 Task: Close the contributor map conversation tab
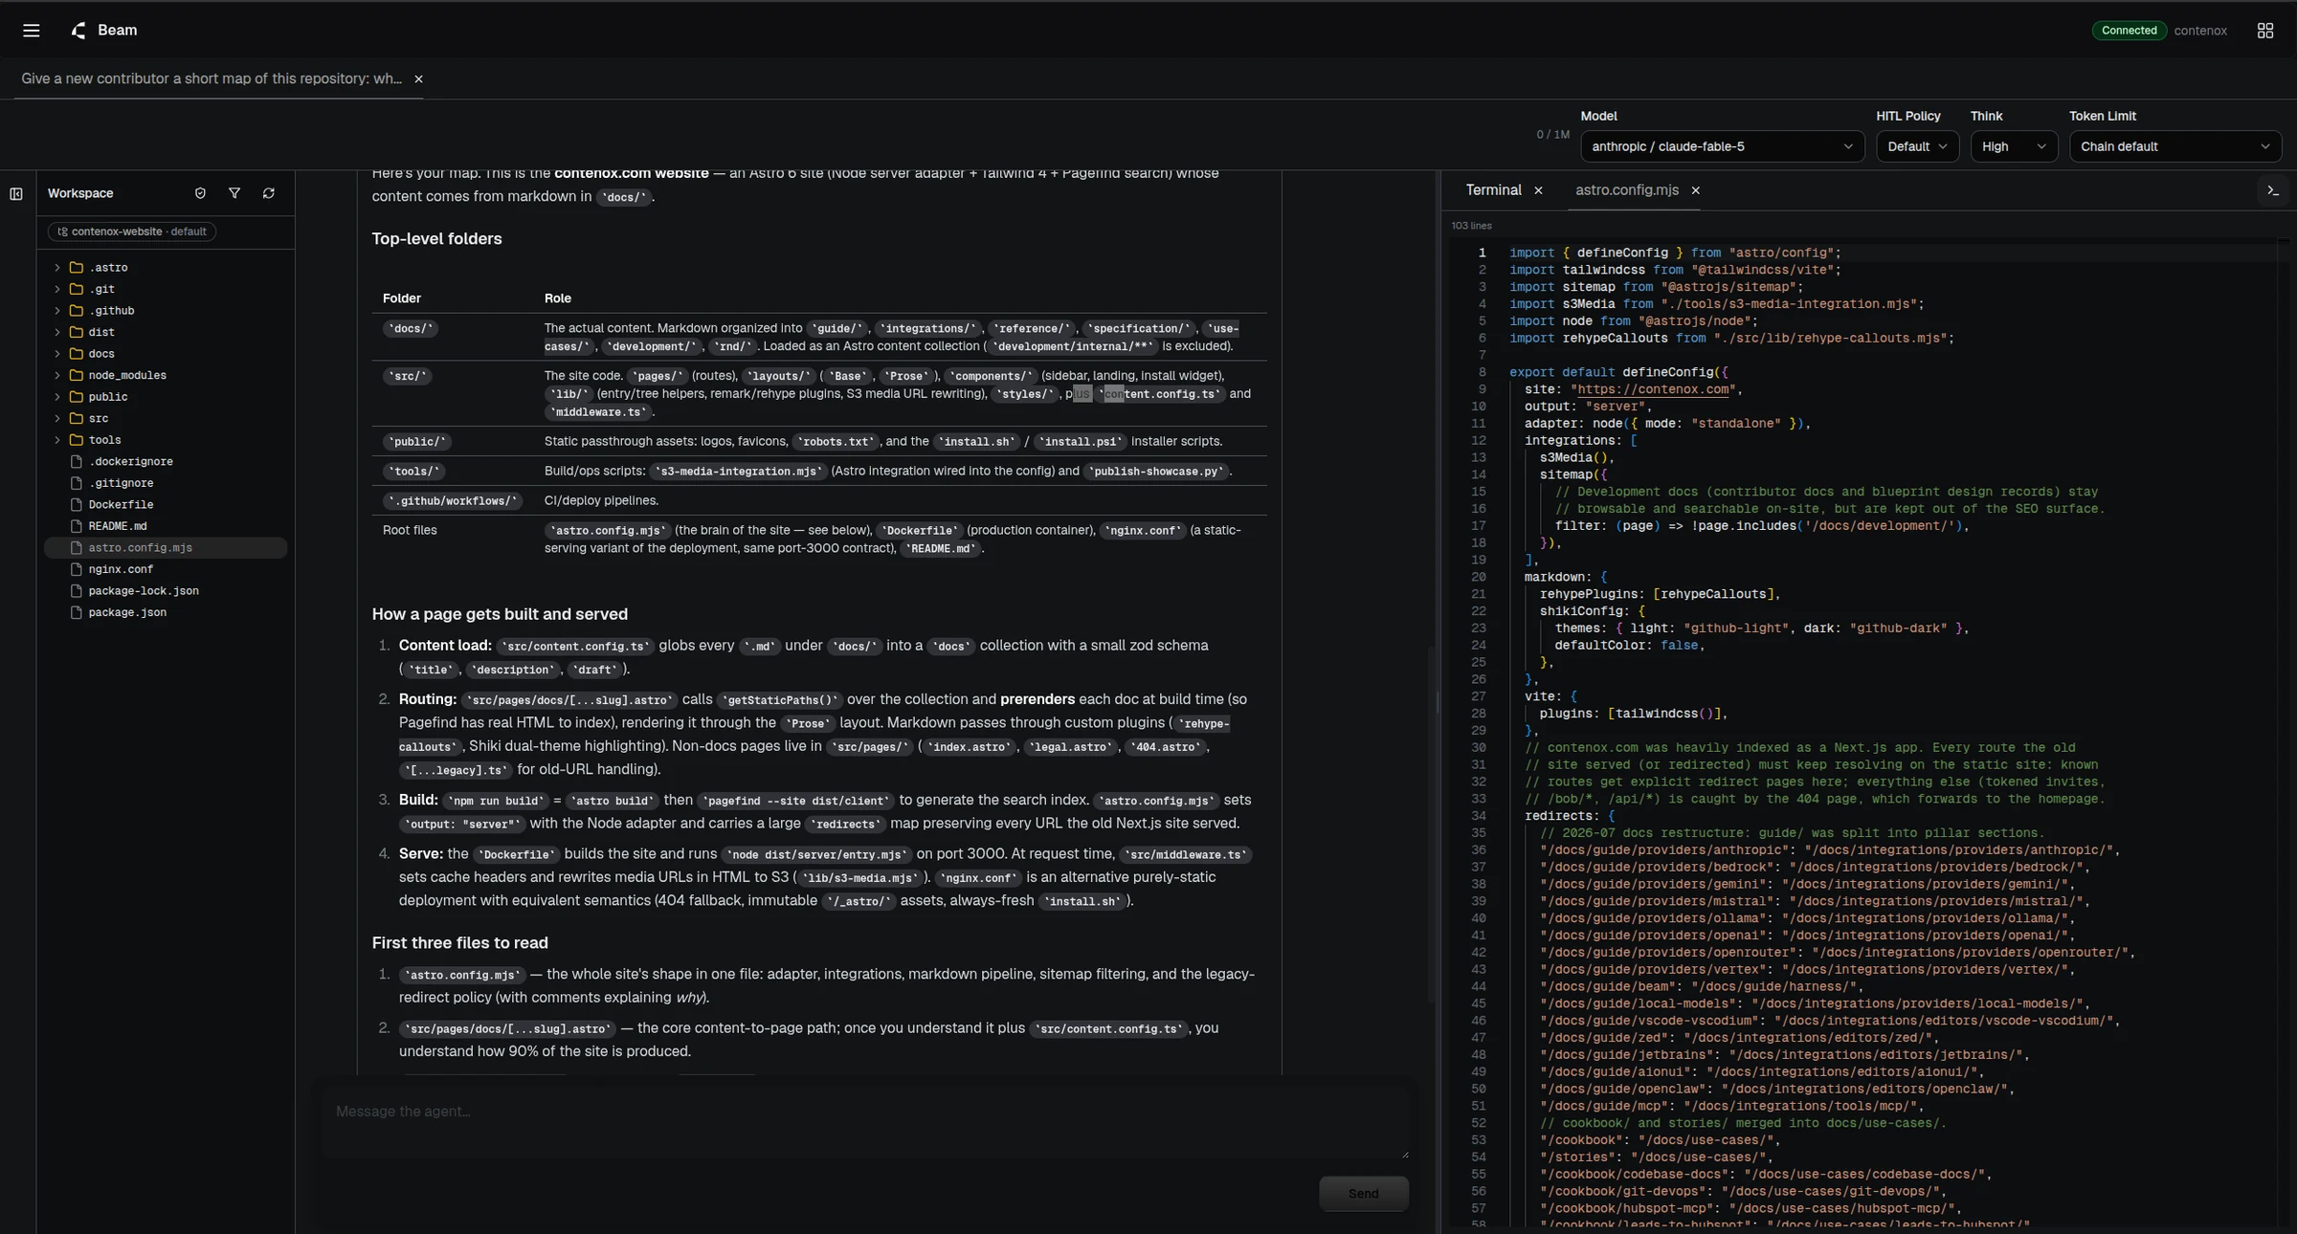tap(418, 79)
